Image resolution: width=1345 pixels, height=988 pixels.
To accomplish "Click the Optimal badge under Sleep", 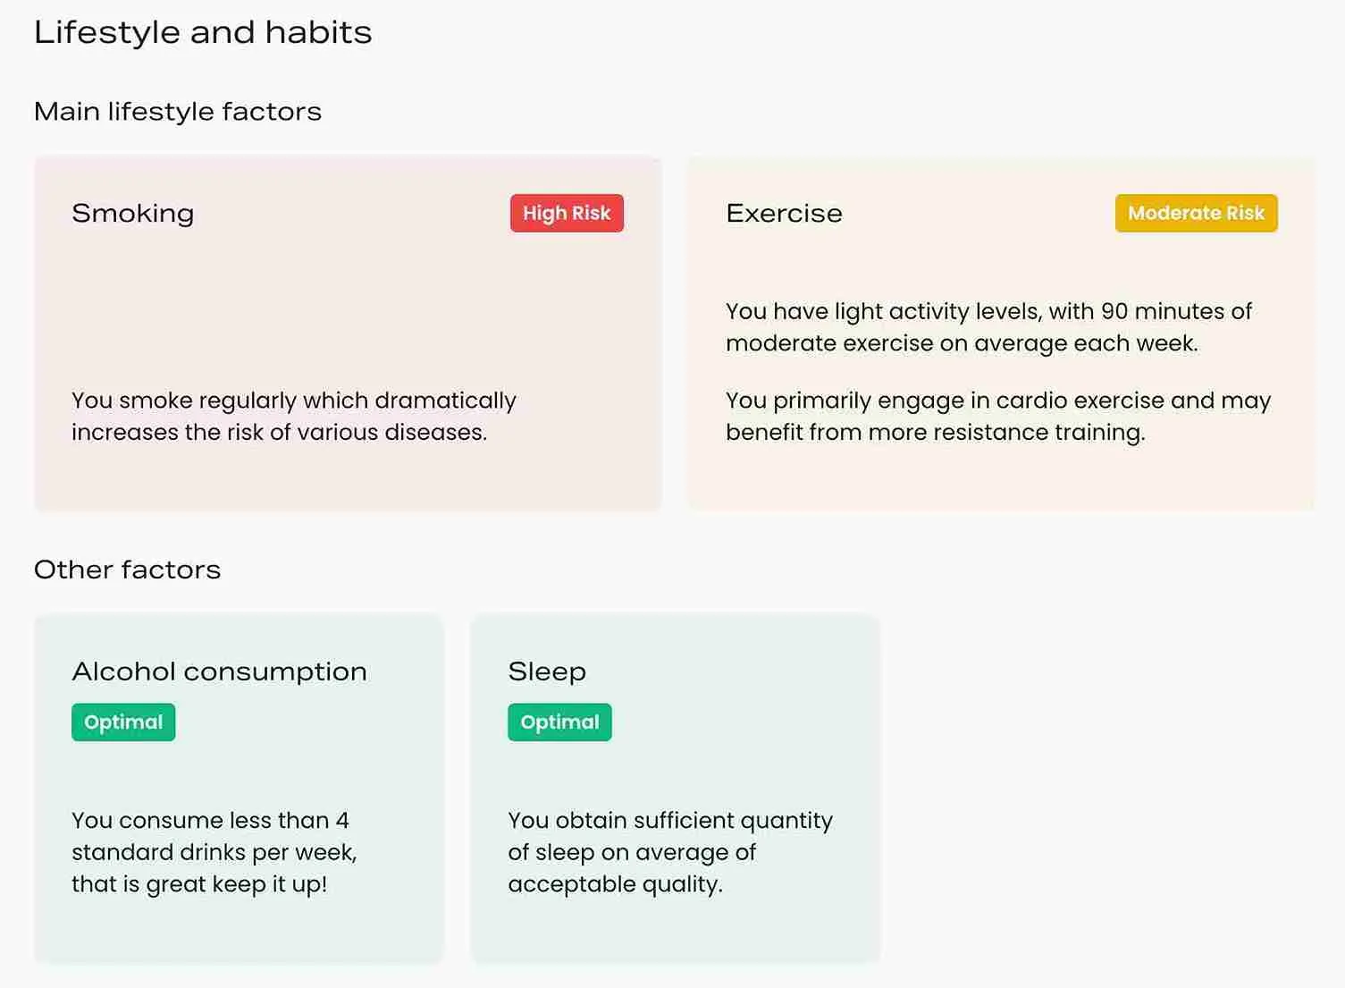I will point(559,722).
